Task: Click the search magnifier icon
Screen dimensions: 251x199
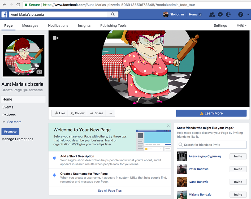Action: [113, 15]
